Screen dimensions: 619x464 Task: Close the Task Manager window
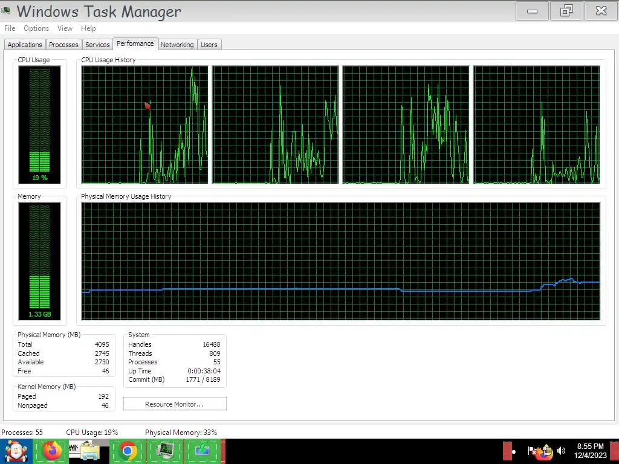coord(601,11)
